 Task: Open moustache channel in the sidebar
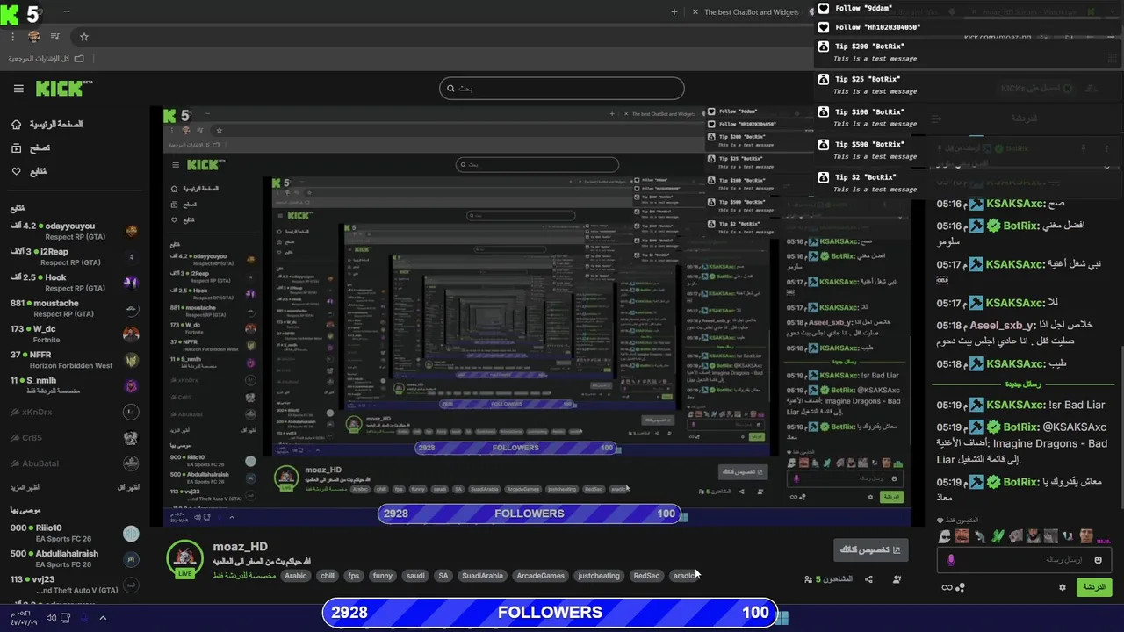(x=74, y=308)
